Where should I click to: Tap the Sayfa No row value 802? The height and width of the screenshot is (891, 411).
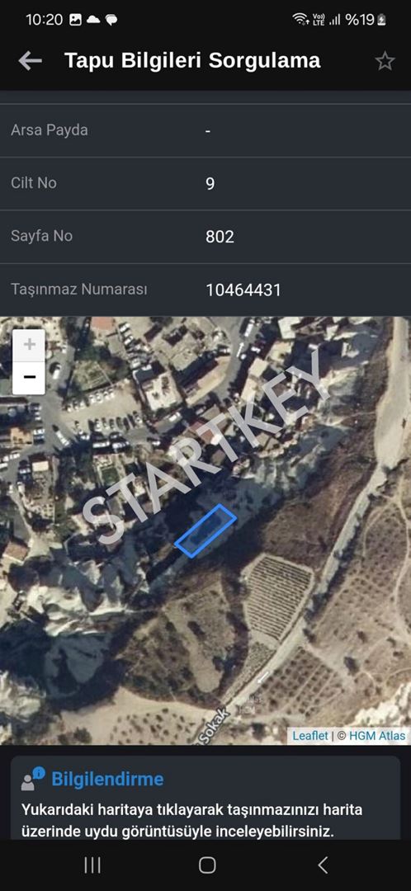220,237
